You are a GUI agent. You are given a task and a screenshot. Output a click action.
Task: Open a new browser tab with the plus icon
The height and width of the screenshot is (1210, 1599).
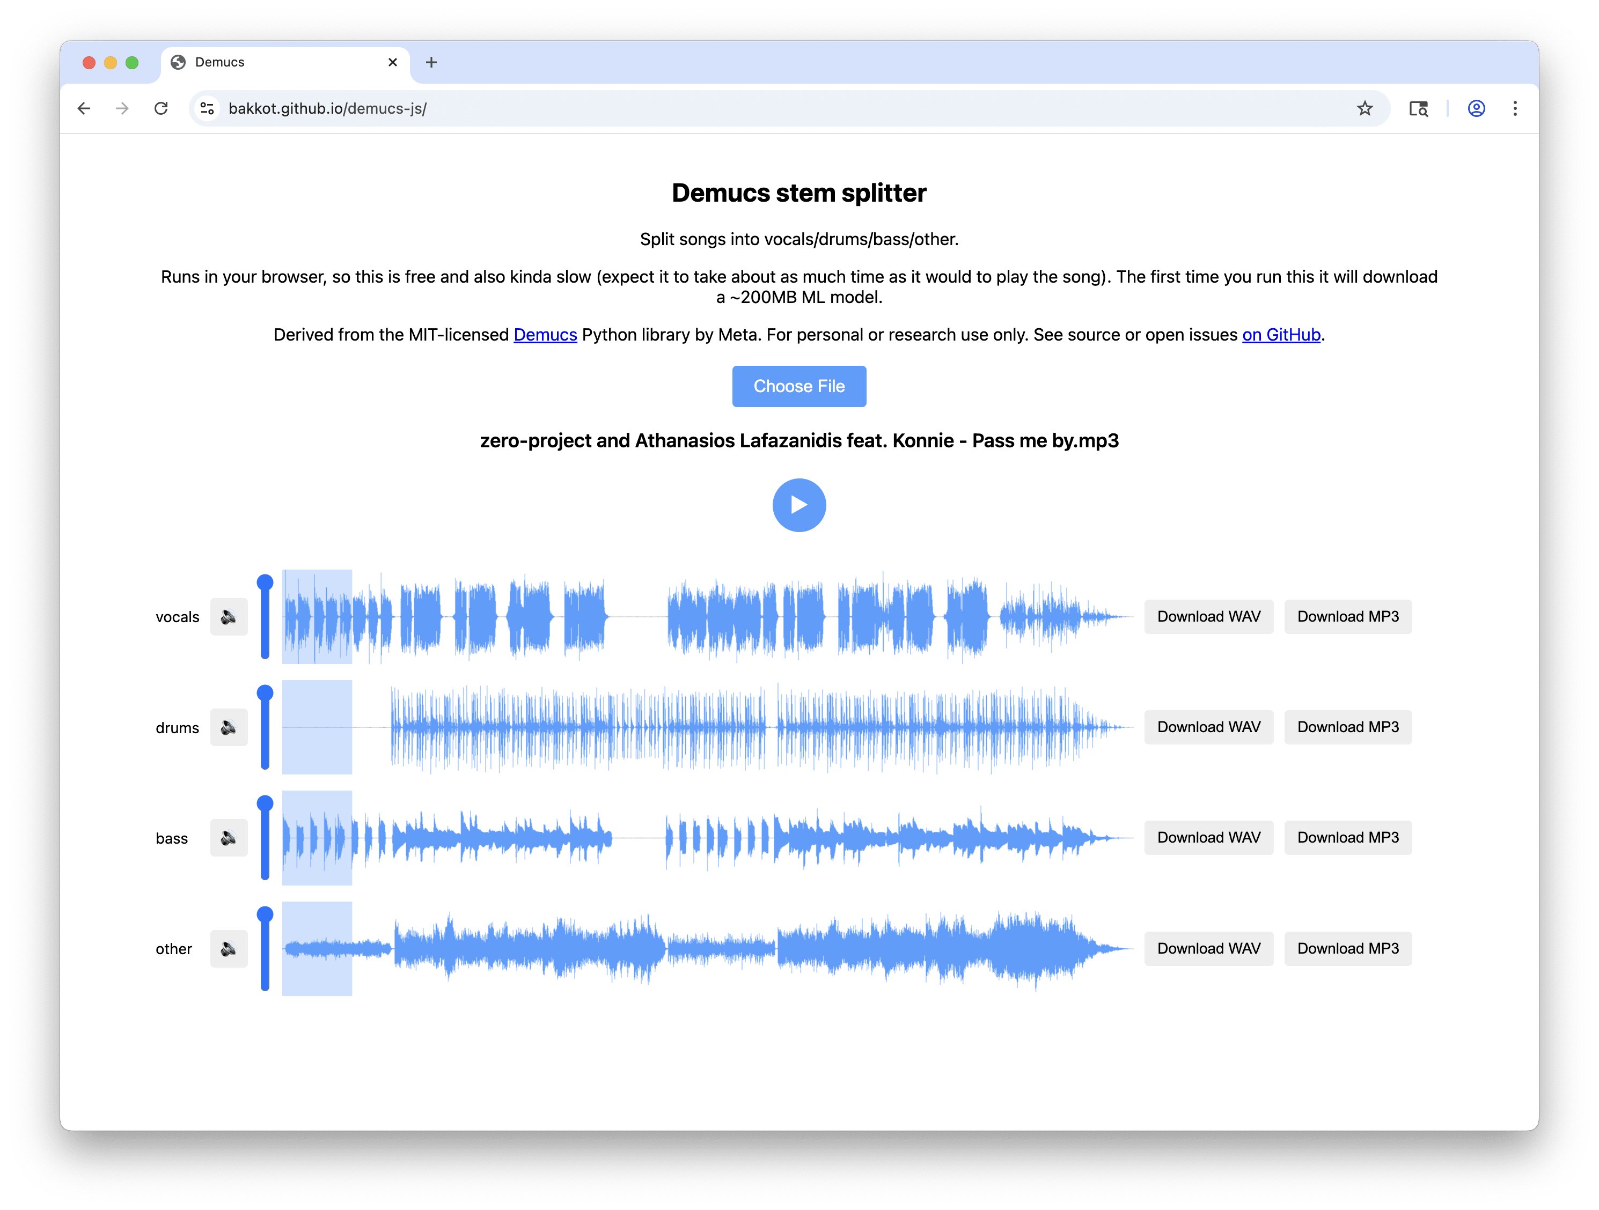(x=431, y=62)
